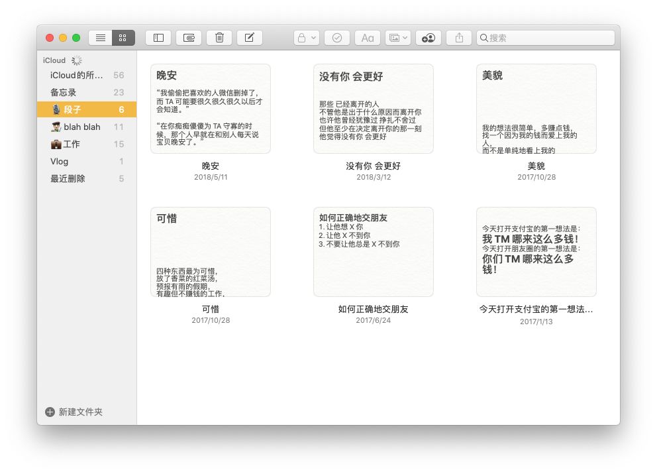The width and height of the screenshot is (657, 474).
Task: Click the date 2018/5/11
Action: click(211, 177)
